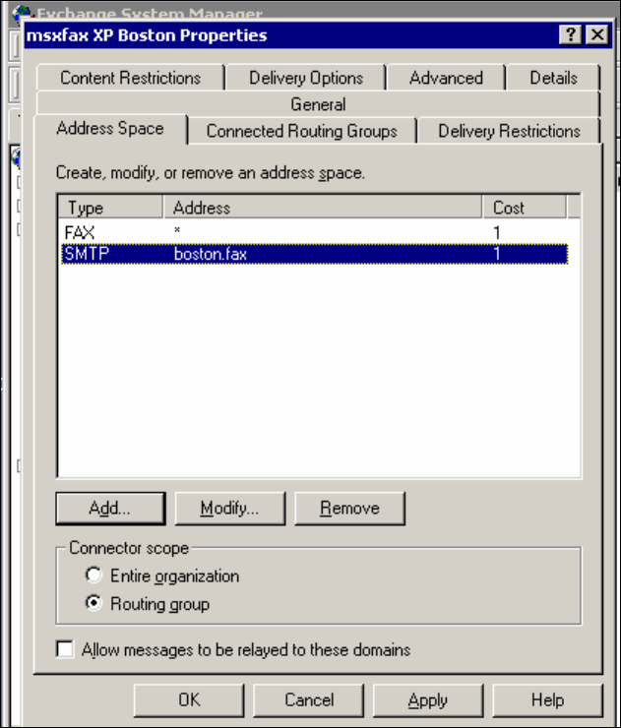Click the asterisk address of FAX row

[177, 230]
